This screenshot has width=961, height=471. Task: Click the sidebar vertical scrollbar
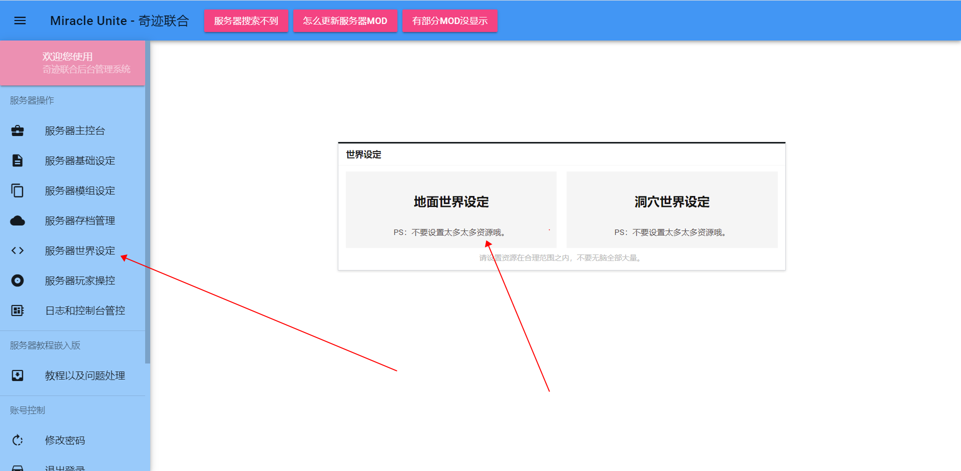[148, 202]
